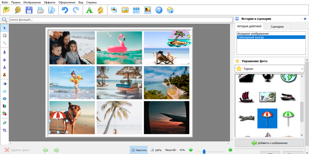Toggle the Уместить fit-to-window button
309x154 pixels.
[139, 150]
